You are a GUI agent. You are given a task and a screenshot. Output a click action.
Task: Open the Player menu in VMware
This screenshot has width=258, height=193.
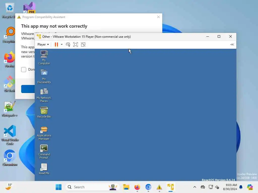43,44
